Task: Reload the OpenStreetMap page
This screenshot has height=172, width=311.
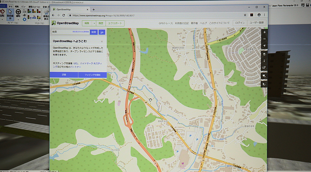Action: [63, 15]
